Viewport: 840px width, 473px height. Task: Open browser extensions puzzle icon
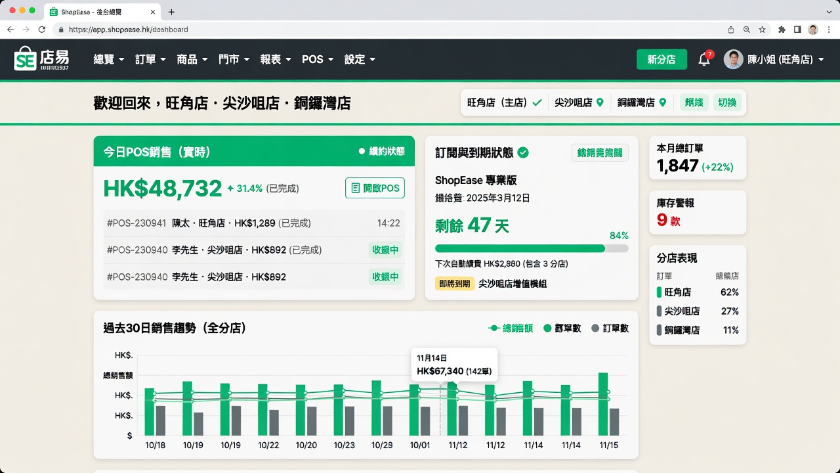(782, 30)
